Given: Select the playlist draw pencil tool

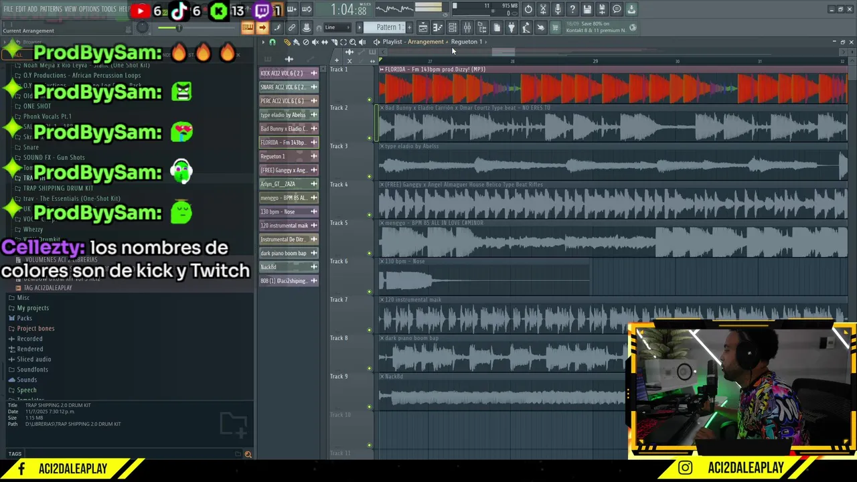Looking at the screenshot, I should pyautogui.click(x=287, y=42).
